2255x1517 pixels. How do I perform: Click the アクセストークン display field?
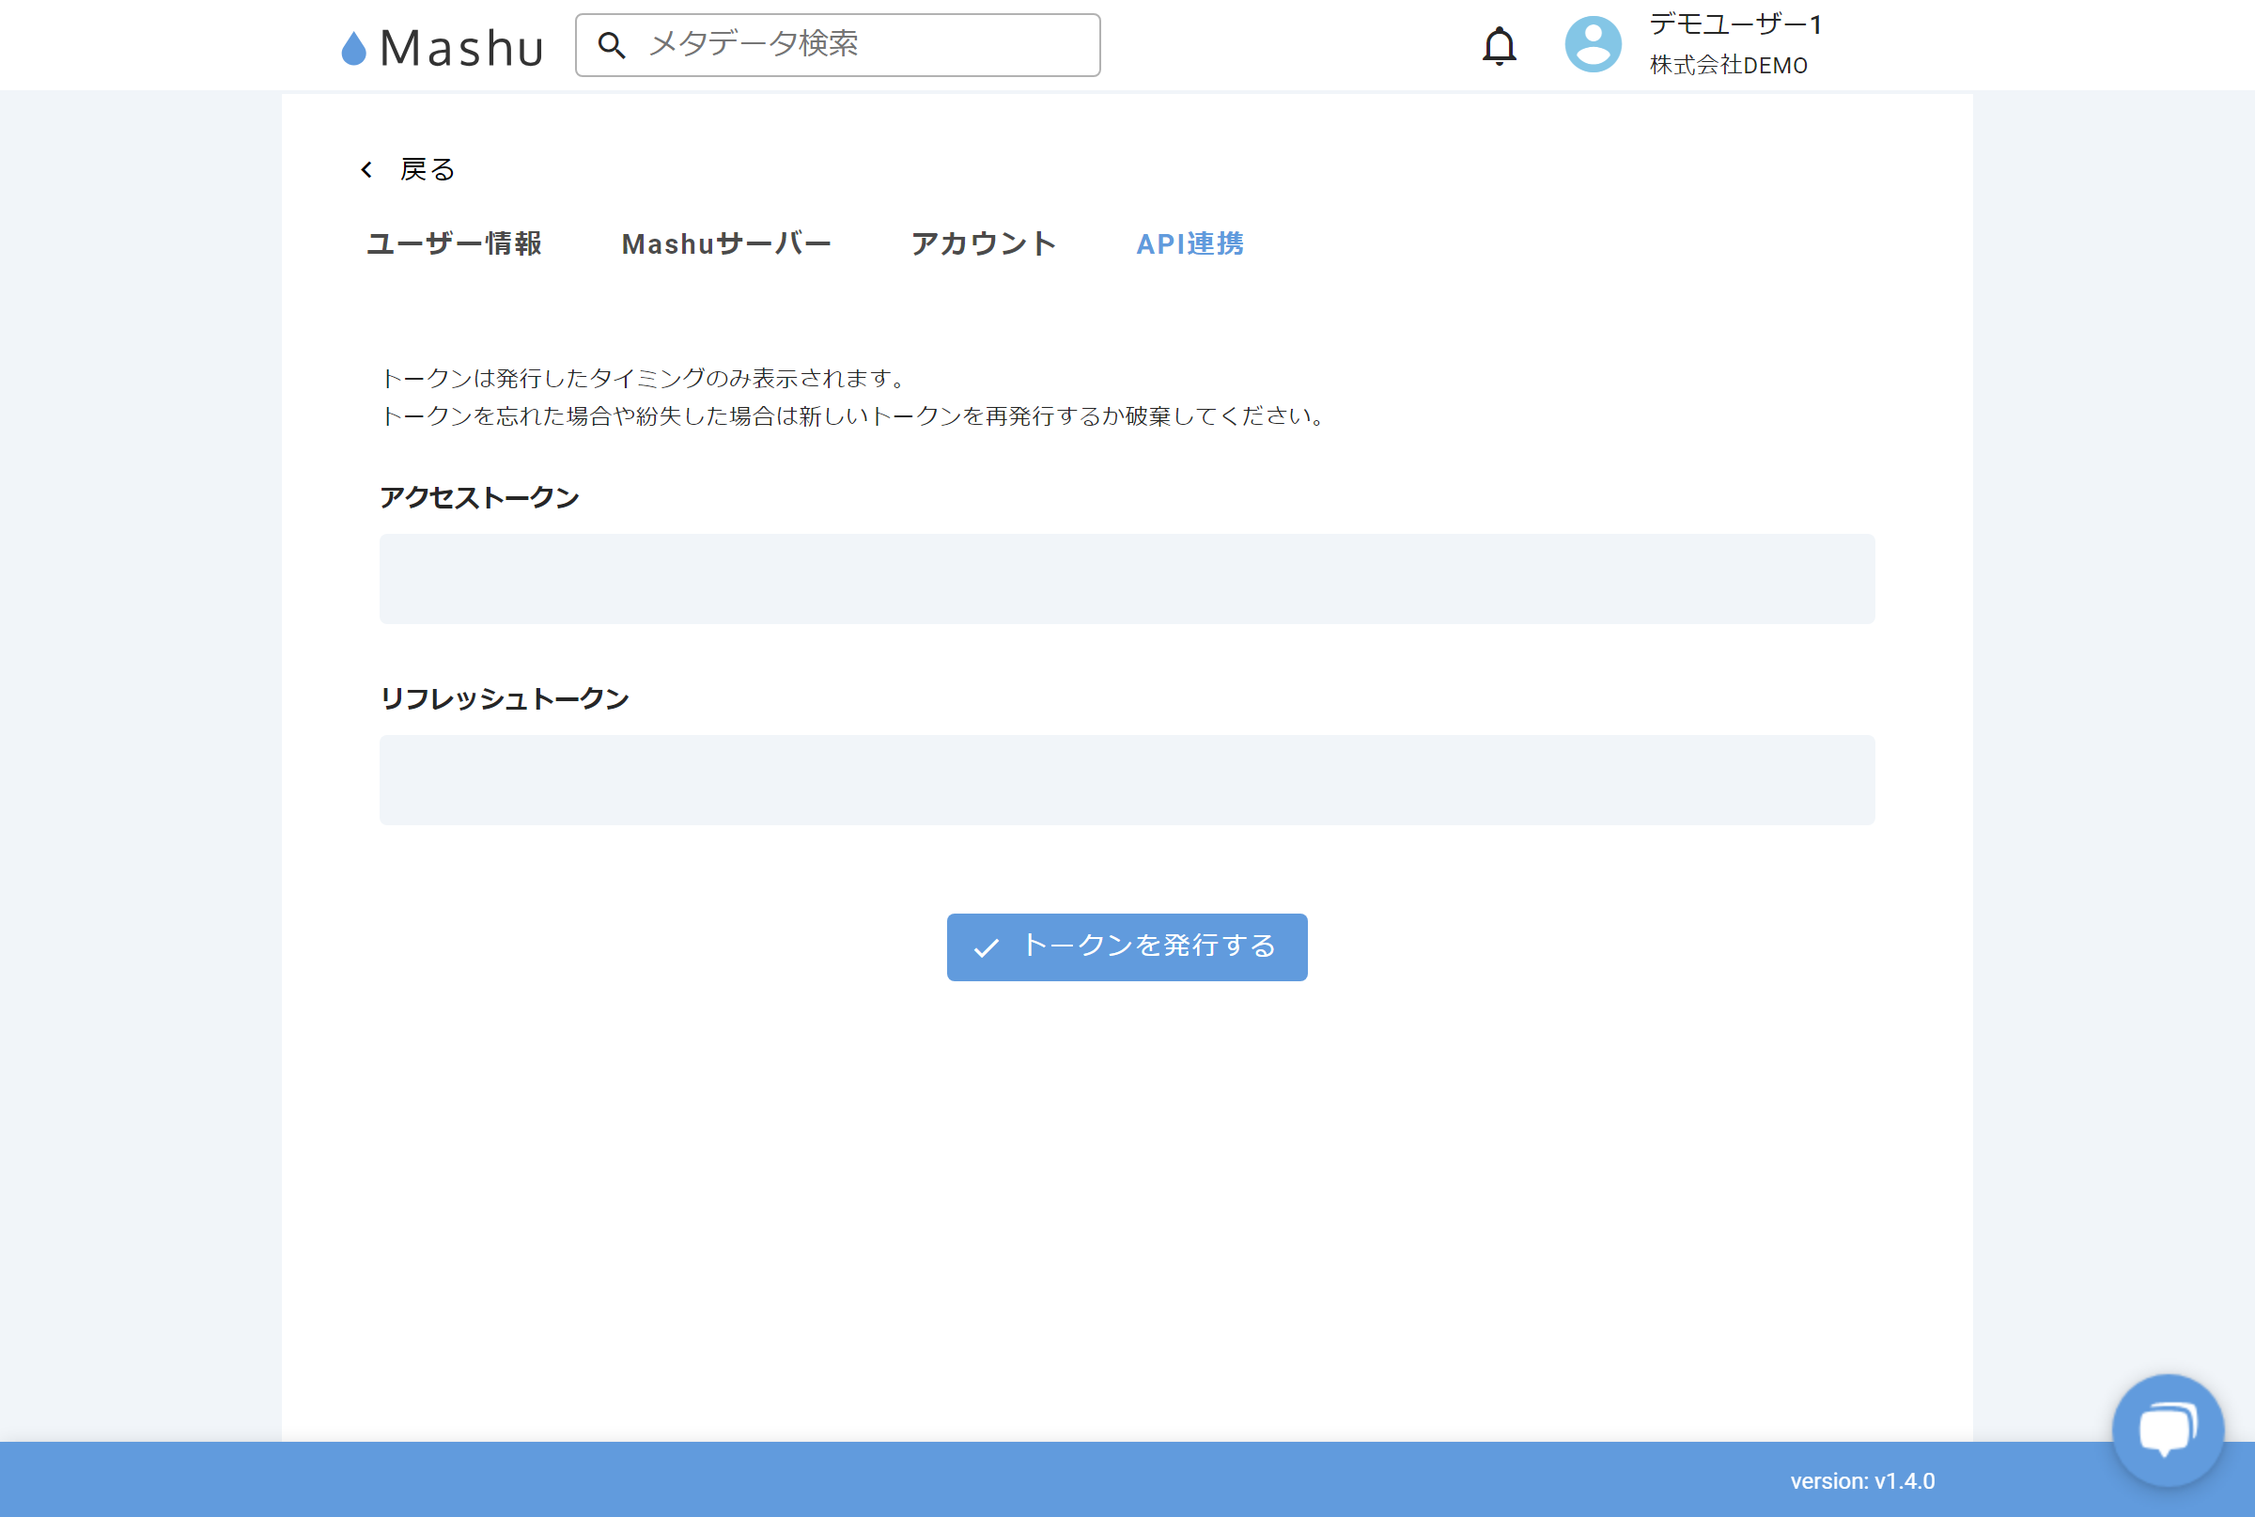1127,579
